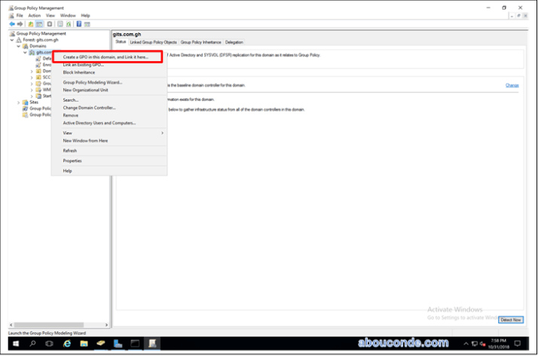
Task: Open taskbar Search magnifier icon
Action: click(x=32, y=344)
